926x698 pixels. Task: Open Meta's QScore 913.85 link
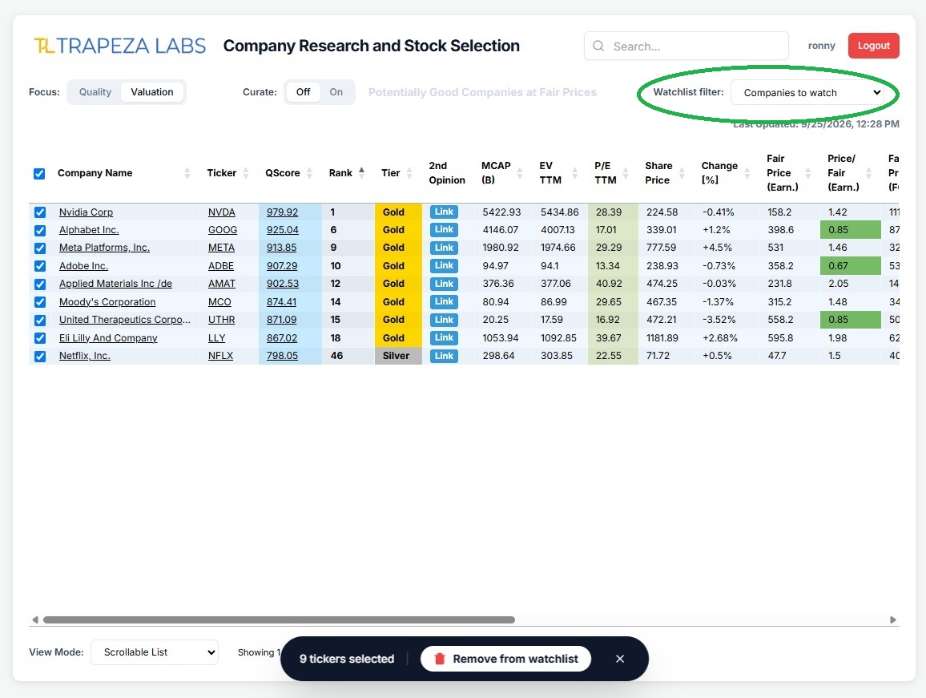pyautogui.click(x=282, y=248)
